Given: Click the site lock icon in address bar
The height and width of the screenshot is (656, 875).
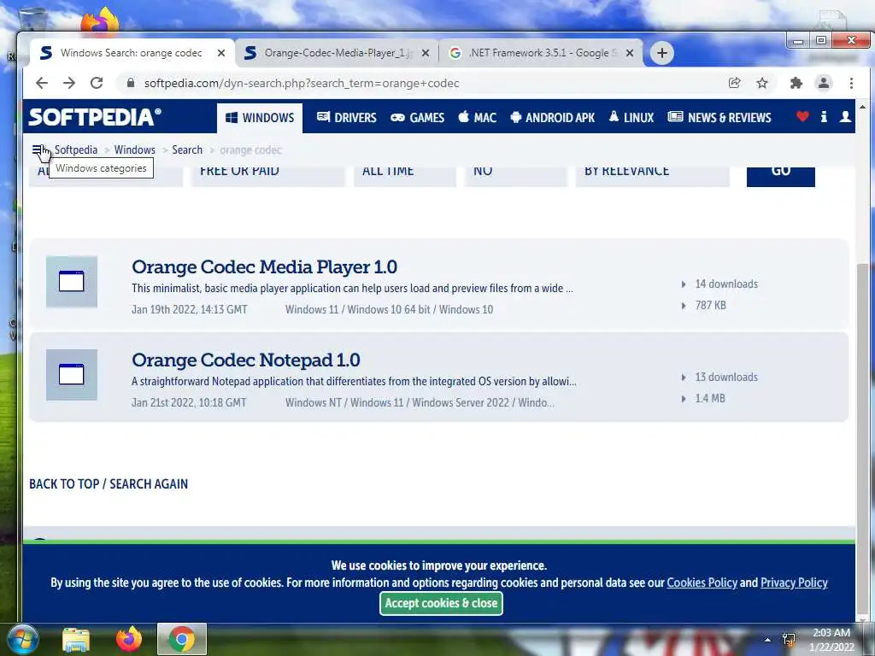Looking at the screenshot, I should tap(131, 83).
